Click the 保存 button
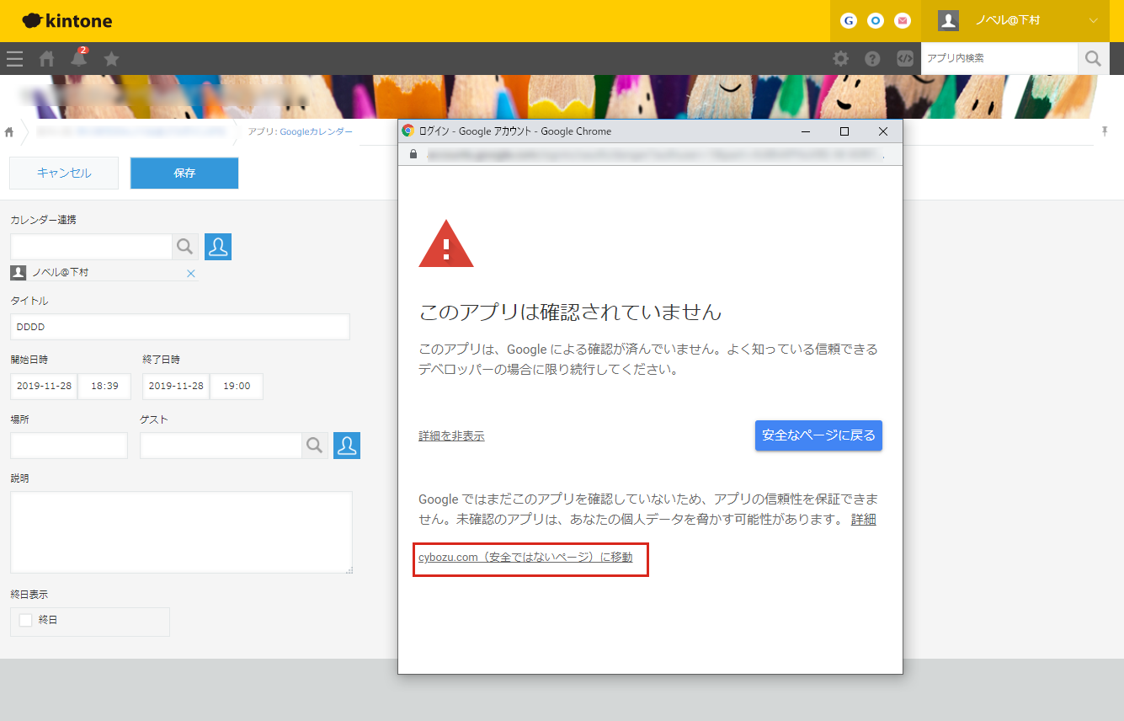 point(184,173)
